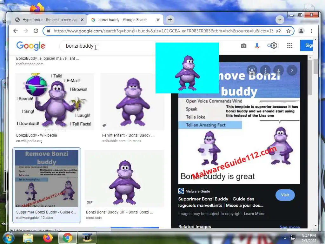Start voice search with microphone
Viewport: 325px width, 244px height.
coord(257,46)
